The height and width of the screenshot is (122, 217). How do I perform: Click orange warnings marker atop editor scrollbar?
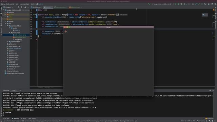[214, 10]
